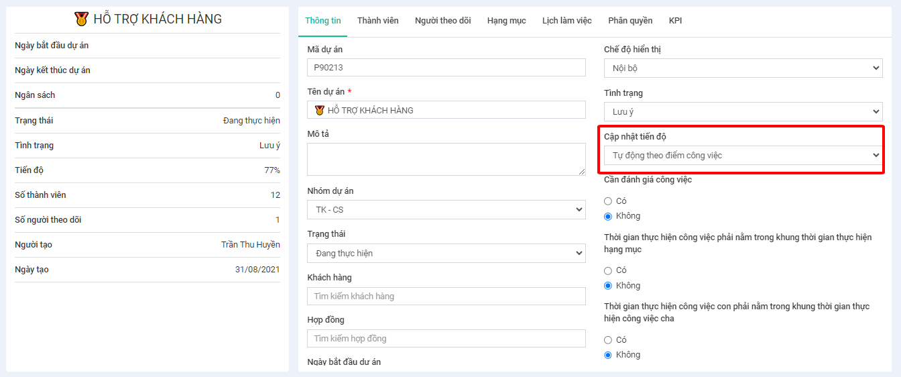Select Không under Cần đánh giá công việc
Screen dimensions: 901x377
pos(608,216)
